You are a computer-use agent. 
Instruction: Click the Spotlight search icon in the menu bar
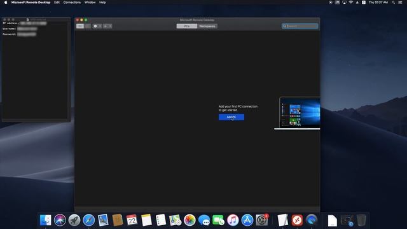393,3
